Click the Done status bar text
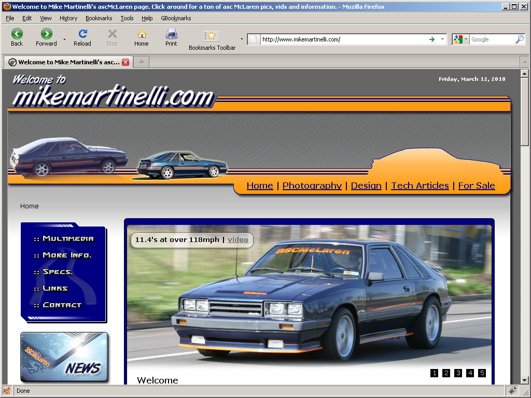The width and height of the screenshot is (531, 398). pos(23,391)
